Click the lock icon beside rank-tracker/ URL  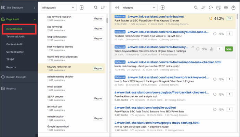coord(129,16)
